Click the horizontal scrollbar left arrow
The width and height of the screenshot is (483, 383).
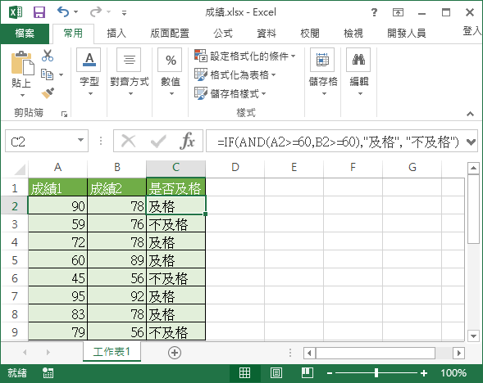(x=309, y=353)
